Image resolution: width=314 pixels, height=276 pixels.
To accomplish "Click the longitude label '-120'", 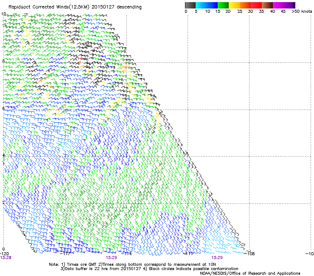I will click(x=4, y=254).
